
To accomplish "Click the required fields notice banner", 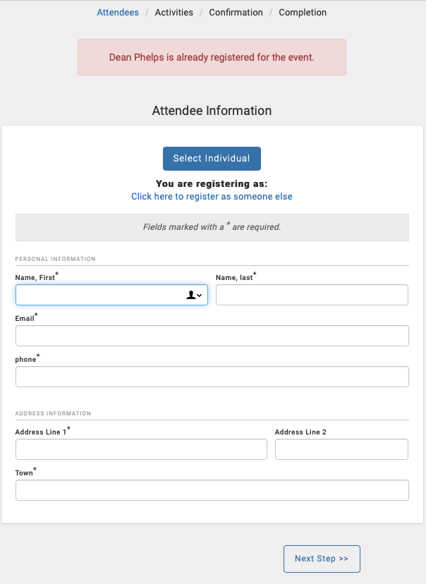I will 212,226.
